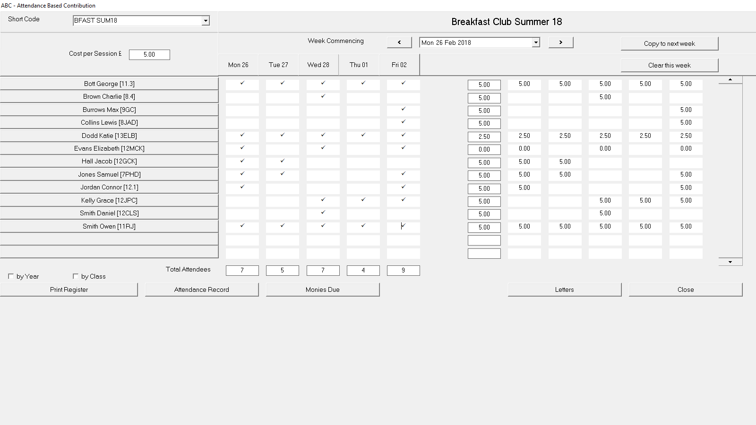
Task: Advance to next week arrow button
Action: (x=561, y=42)
